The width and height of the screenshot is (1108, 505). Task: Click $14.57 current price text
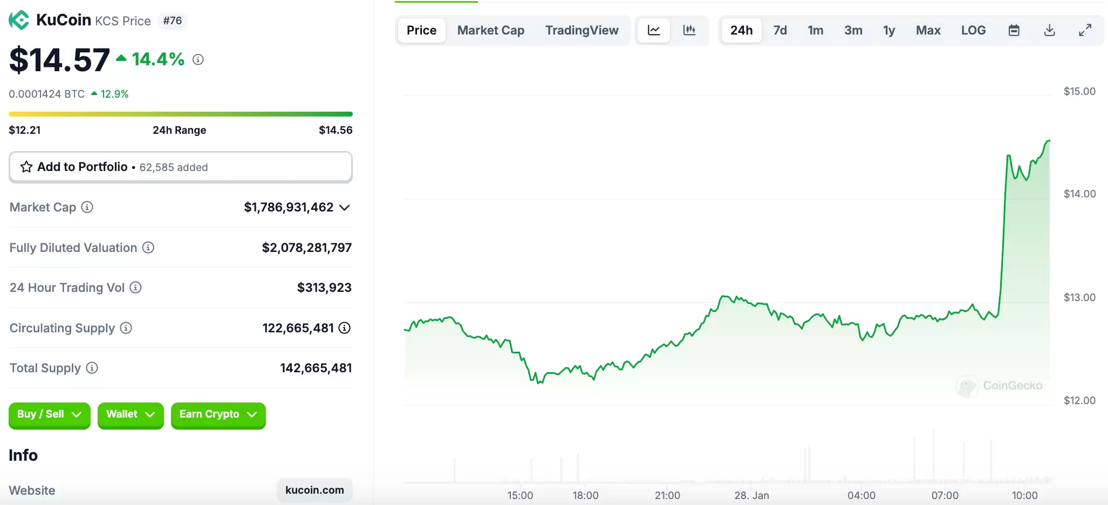point(60,59)
